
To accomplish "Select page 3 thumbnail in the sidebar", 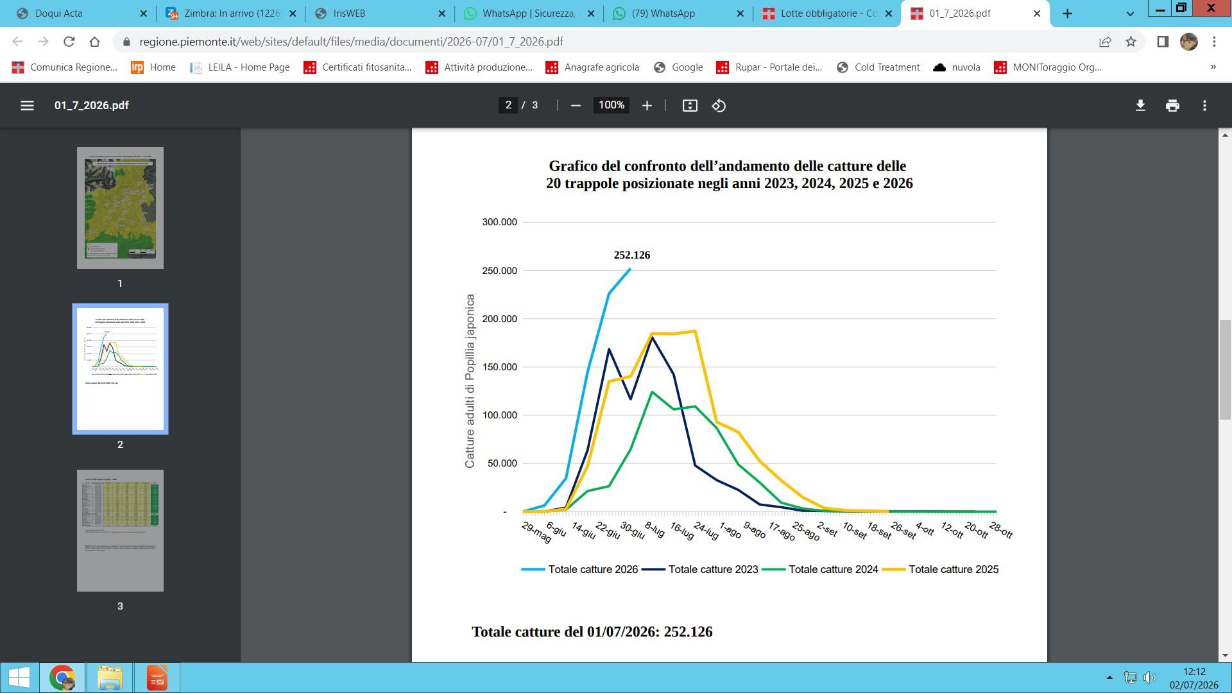I will pyautogui.click(x=120, y=531).
